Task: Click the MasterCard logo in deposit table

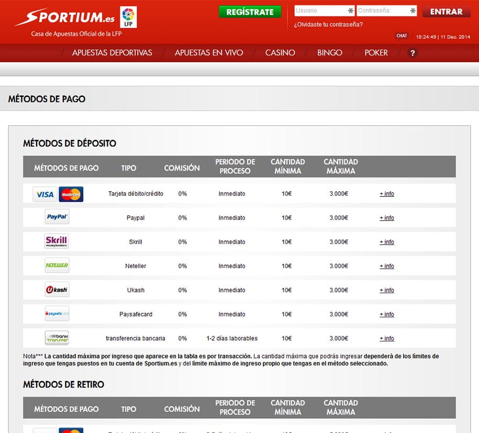Action: pyautogui.click(x=71, y=194)
